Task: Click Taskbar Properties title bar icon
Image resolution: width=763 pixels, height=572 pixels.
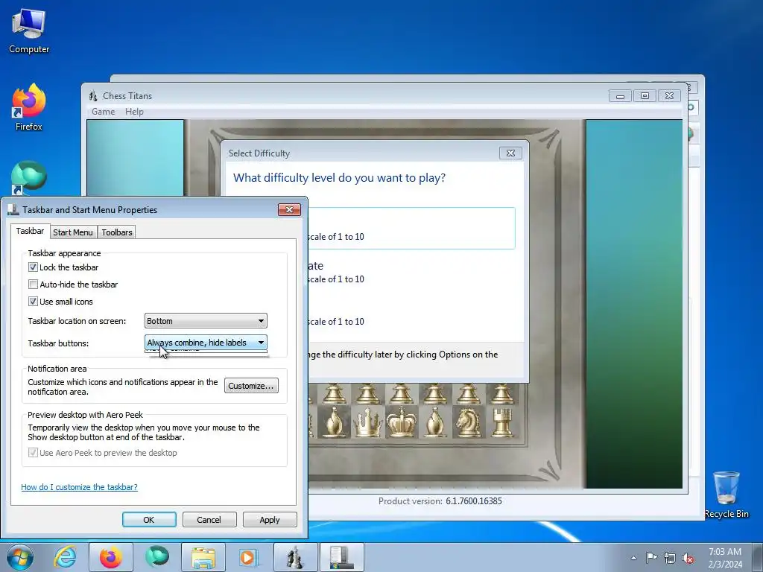Action: (x=13, y=209)
